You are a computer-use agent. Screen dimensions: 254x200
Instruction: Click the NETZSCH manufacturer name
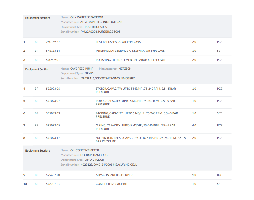point(125,69)
